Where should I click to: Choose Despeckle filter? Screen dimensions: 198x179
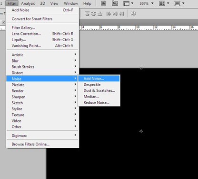coord(99,84)
